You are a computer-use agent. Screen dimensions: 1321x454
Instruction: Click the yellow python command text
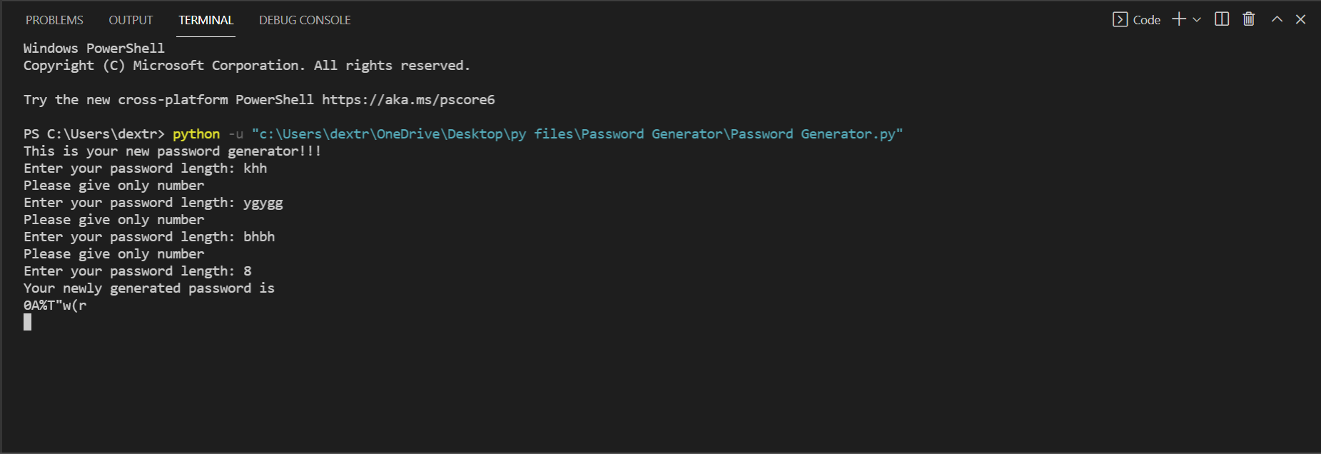196,133
